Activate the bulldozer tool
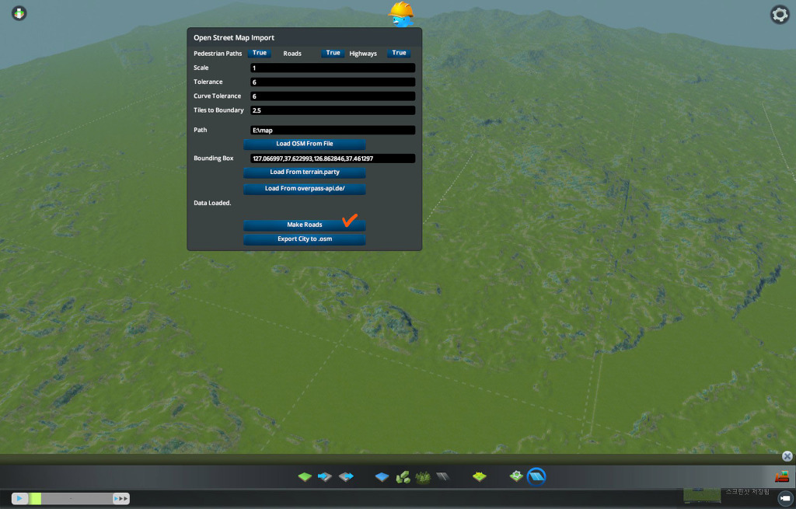Screen dimensions: 796x509 (781, 476)
